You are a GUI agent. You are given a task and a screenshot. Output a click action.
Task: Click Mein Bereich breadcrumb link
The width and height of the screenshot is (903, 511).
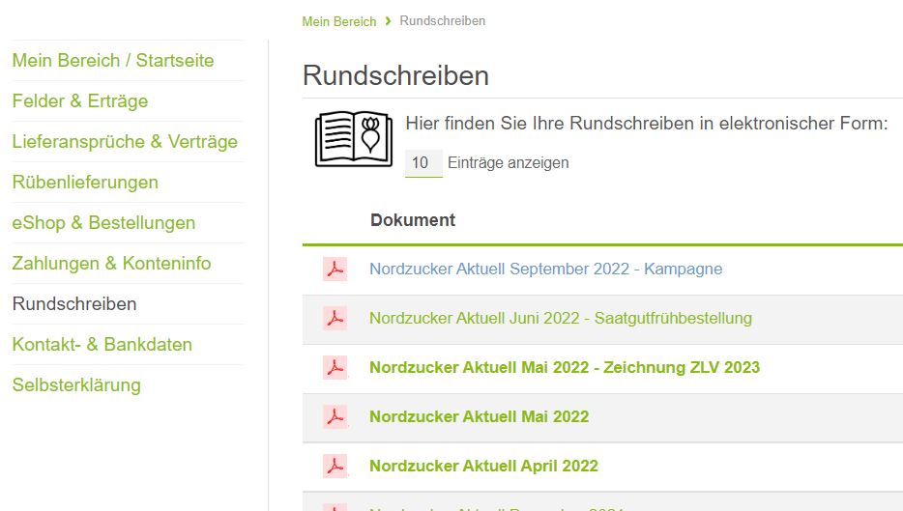coord(339,21)
